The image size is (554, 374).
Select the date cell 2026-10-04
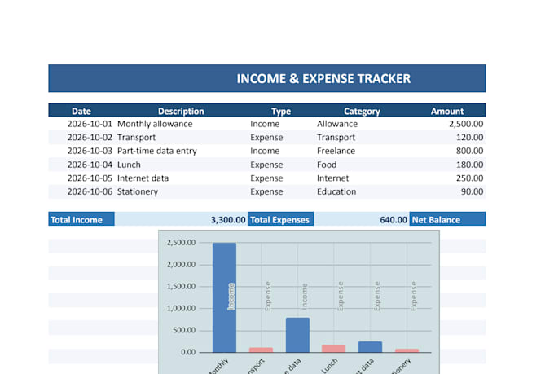[90, 165]
